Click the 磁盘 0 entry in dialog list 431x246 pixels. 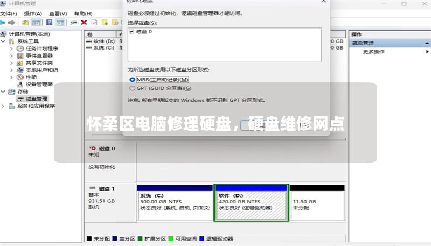144,32
